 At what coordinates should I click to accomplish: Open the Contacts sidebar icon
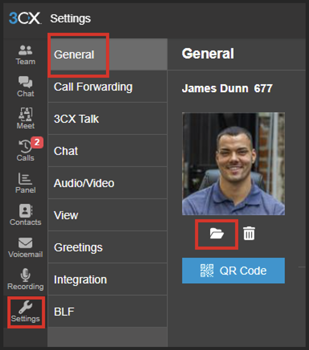pyautogui.click(x=25, y=215)
